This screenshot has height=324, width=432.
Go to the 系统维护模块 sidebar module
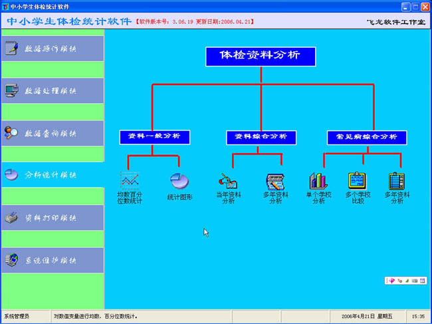tap(53, 259)
